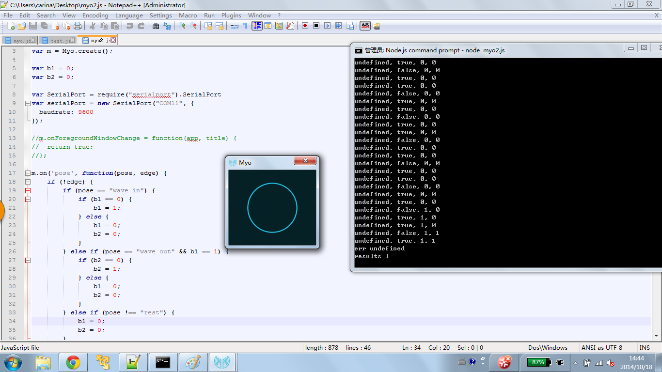Open the Plugins menu
662x372 pixels.
click(231, 15)
